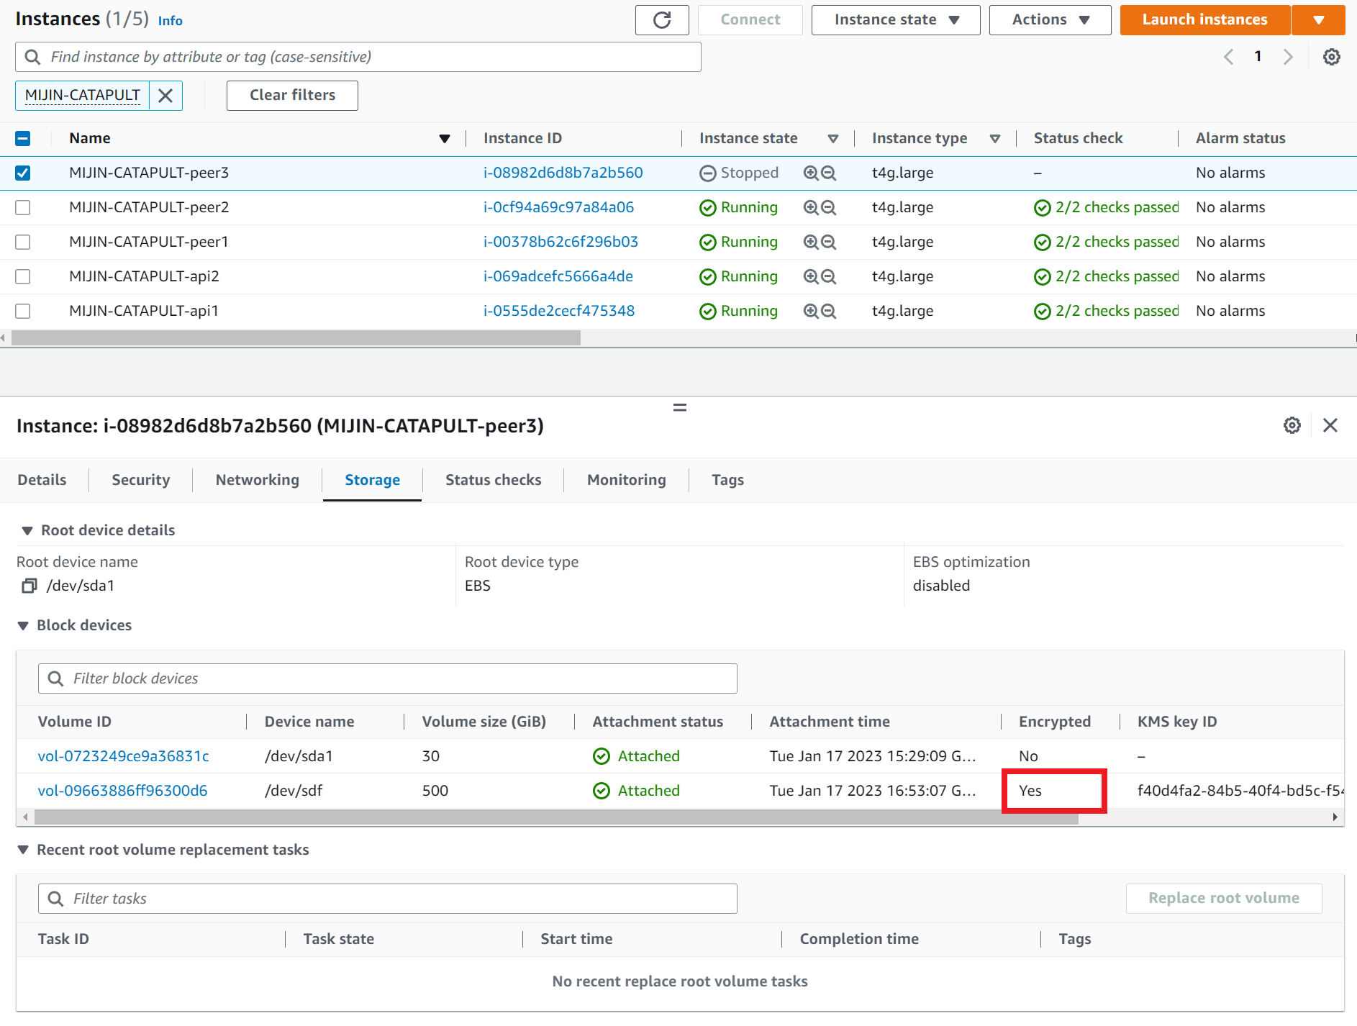Viewport: 1357px width, 1026px height.
Task: Open detail panel settings gear
Action: click(x=1292, y=425)
